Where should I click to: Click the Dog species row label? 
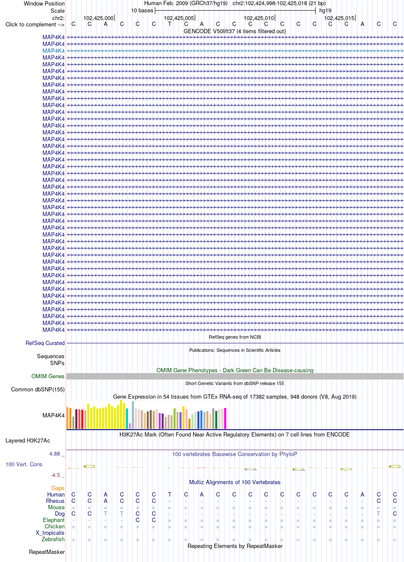click(60, 514)
